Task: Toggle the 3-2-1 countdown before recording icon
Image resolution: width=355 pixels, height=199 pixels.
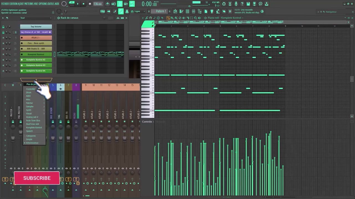Action: [120, 4]
